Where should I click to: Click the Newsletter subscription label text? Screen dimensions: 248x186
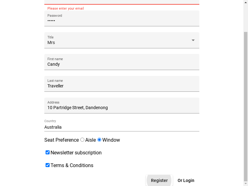(76, 153)
